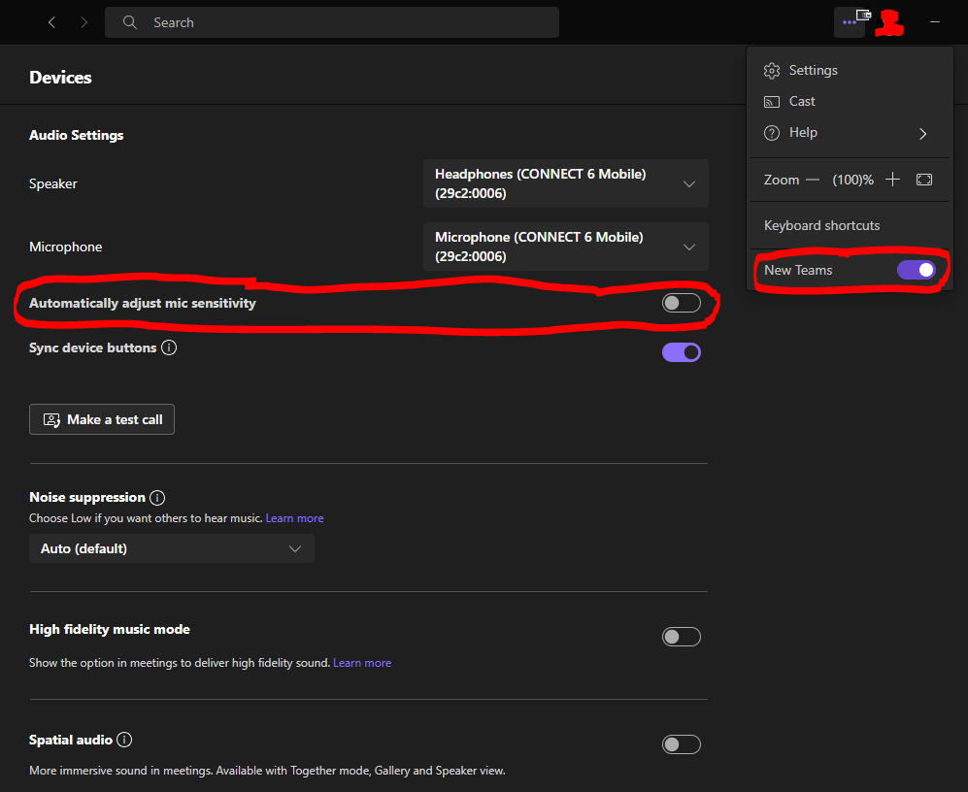968x792 pixels.
Task: Click into the Search field
Action: 332,22
